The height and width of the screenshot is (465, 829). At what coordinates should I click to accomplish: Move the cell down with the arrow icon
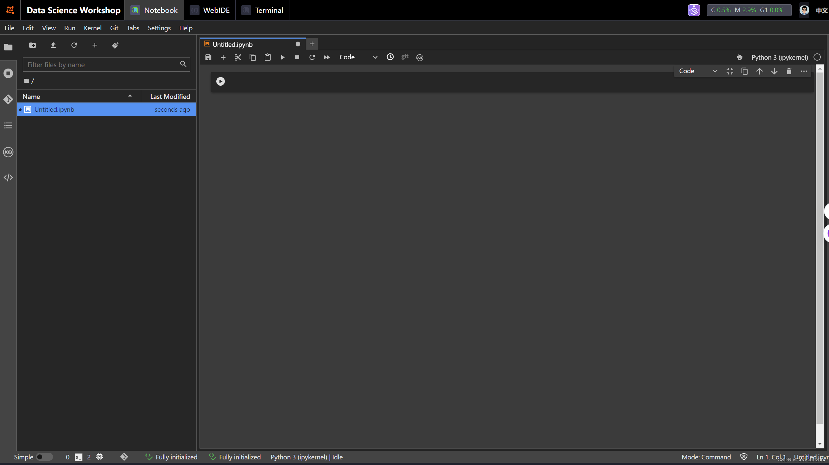tap(774, 71)
